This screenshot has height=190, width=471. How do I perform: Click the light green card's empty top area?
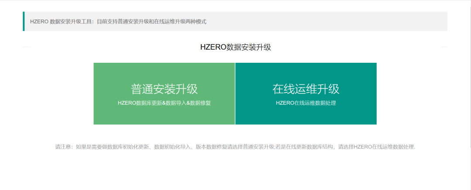point(164,71)
